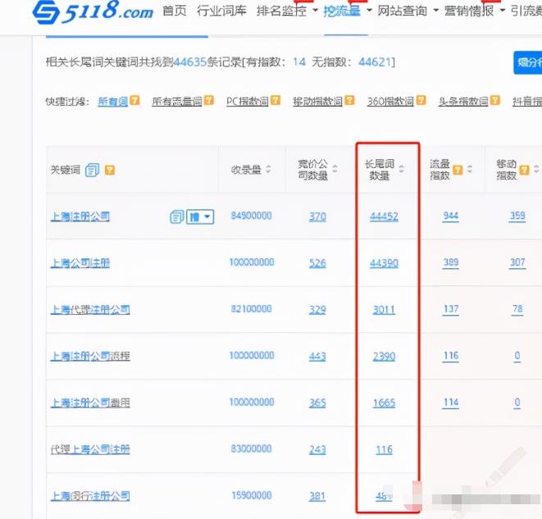Click long-tail count 3011
The height and width of the screenshot is (519, 542).
pos(384,310)
